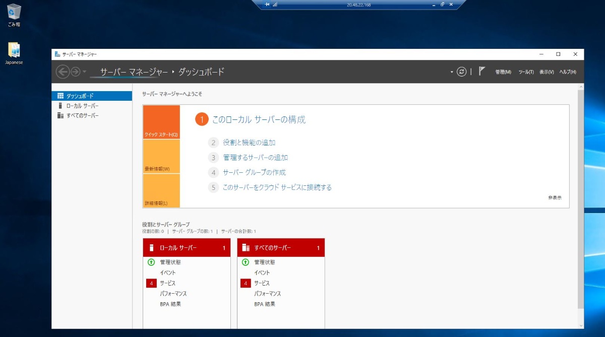Click 管理するサーバーの追加 link
This screenshot has height=337, width=605.
(256, 158)
